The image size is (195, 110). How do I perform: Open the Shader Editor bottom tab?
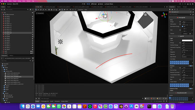click(64, 101)
